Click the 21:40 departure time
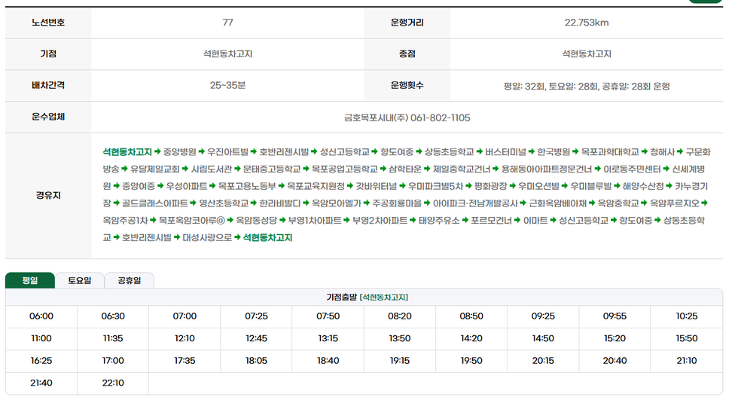This screenshot has width=738, height=403. (41, 383)
